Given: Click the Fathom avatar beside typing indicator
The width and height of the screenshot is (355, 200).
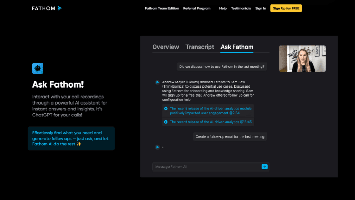Looking at the screenshot, I should (x=157, y=147).
